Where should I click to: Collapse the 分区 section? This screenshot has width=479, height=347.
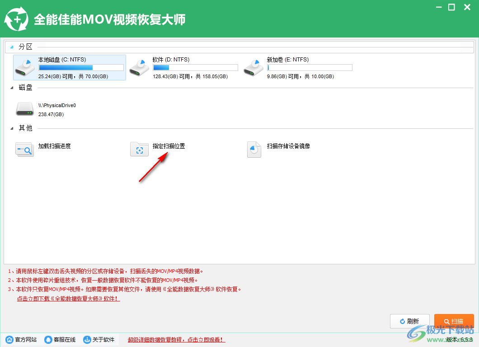tap(12, 47)
